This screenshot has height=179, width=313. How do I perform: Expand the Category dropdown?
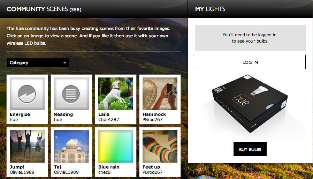pos(38,63)
